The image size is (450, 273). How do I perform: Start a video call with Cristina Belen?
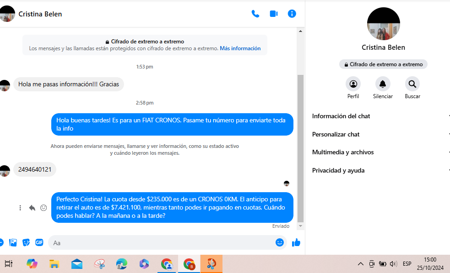(273, 14)
